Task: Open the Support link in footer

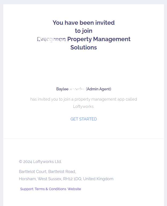Action: [27, 189]
